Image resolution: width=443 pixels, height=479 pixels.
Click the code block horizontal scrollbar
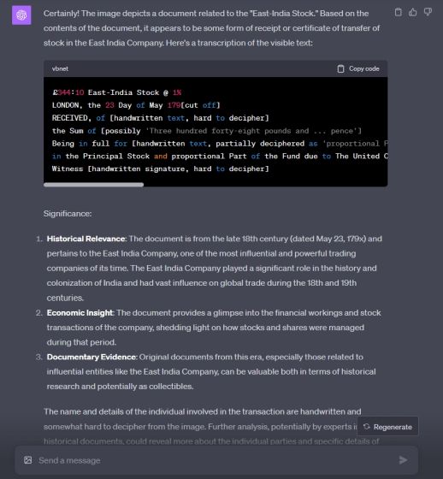pyautogui.click(x=93, y=185)
